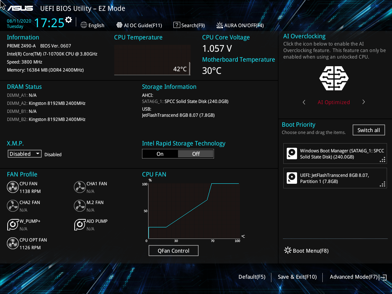Click the ASUS logo
Viewport: 392px width, 294px height.
(x=20, y=8)
